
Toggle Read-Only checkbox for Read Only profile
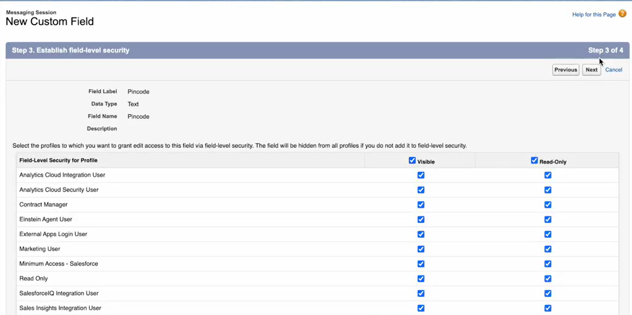pyautogui.click(x=547, y=279)
